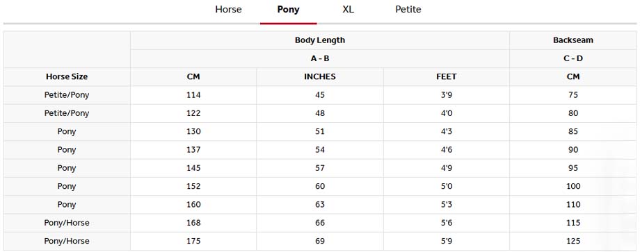Select the 114 cm body length cell
Screen dimensions: 640x252
coord(193,95)
